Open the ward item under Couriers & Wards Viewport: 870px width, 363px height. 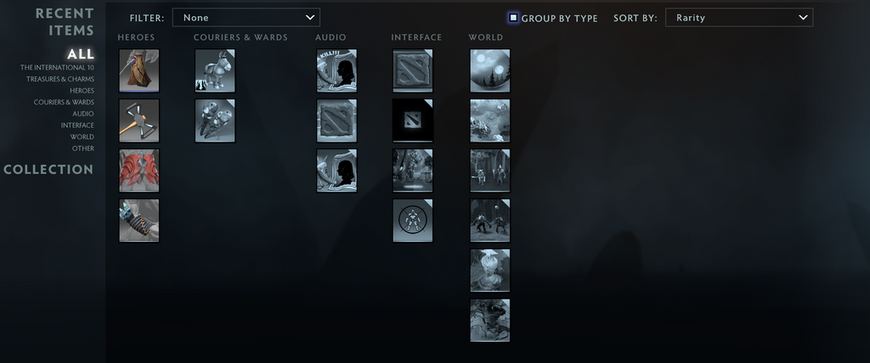coord(215,120)
